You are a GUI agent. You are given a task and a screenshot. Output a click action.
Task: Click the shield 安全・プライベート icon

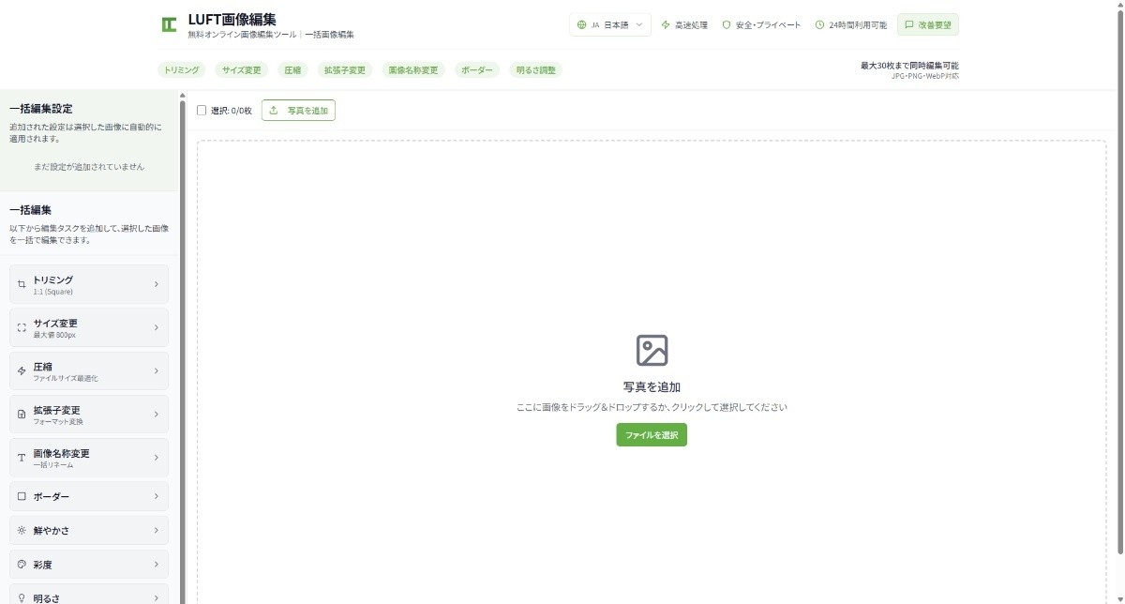[x=727, y=24]
